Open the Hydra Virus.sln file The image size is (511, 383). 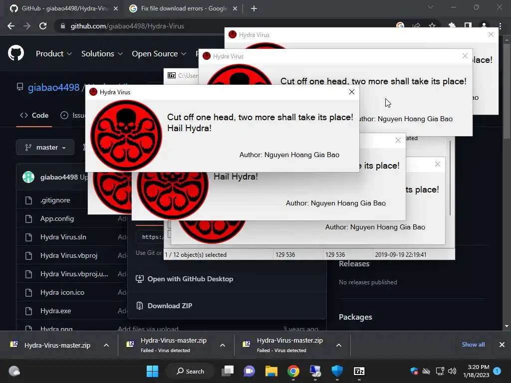(x=63, y=237)
